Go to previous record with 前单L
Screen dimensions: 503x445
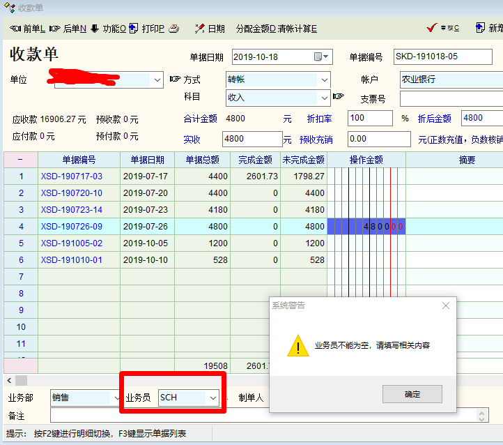[28, 29]
